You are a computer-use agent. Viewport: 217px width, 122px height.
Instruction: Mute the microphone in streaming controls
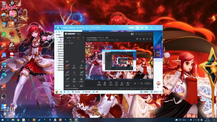122,83
